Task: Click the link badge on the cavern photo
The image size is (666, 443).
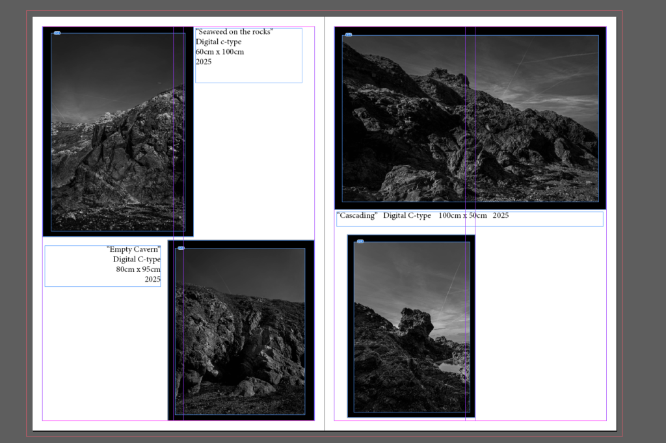Action: [181, 248]
